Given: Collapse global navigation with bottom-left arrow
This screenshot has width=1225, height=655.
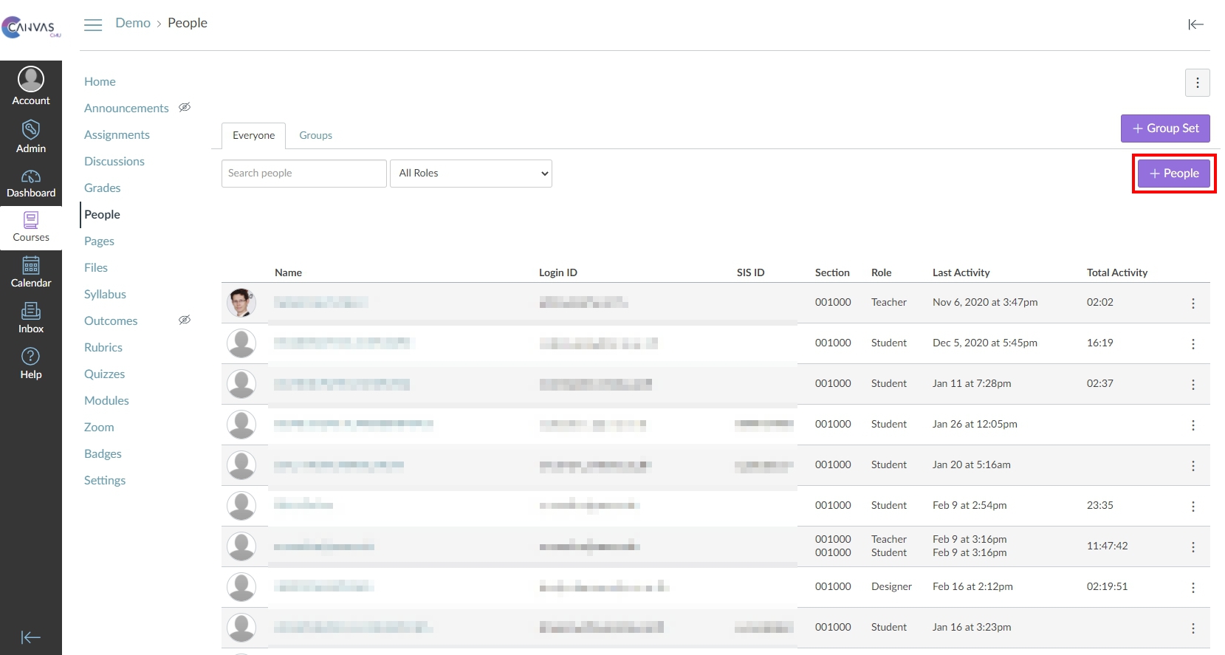Looking at the screenshot, I should [30, 637].
